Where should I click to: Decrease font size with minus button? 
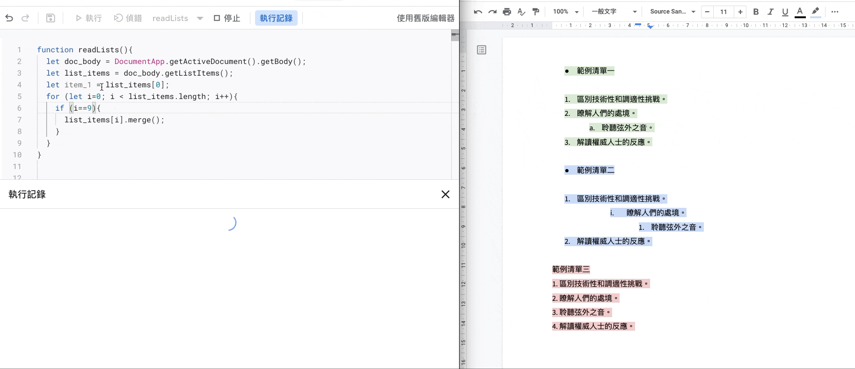coord(707,12)
